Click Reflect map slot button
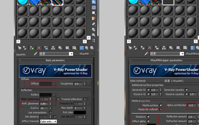This screenshot has height=125, width=199. 54,95
